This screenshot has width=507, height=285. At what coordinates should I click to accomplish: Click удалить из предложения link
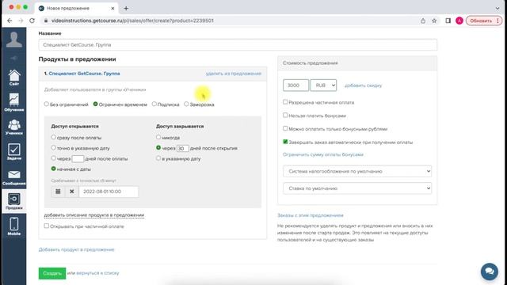click(x=234, y=74)
